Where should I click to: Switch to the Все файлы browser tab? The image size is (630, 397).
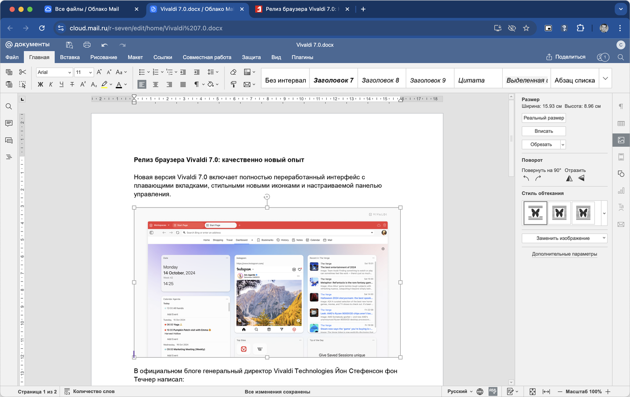click(x=87, y=9)
